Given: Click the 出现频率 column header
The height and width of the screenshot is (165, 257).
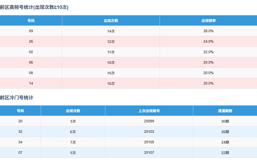Looking at the screenshot, I should 208,21.
